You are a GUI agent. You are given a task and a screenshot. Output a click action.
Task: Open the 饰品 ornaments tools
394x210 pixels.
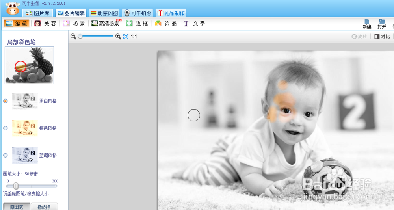(x=165, y=23)
